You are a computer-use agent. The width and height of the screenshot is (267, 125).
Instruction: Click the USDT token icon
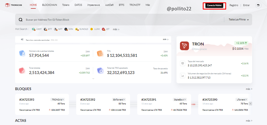click(33, 29)
